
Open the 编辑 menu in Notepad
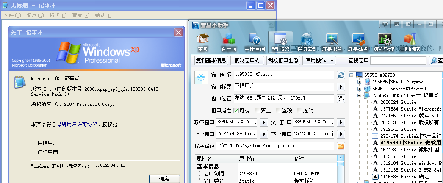click(x=35, y=15)
